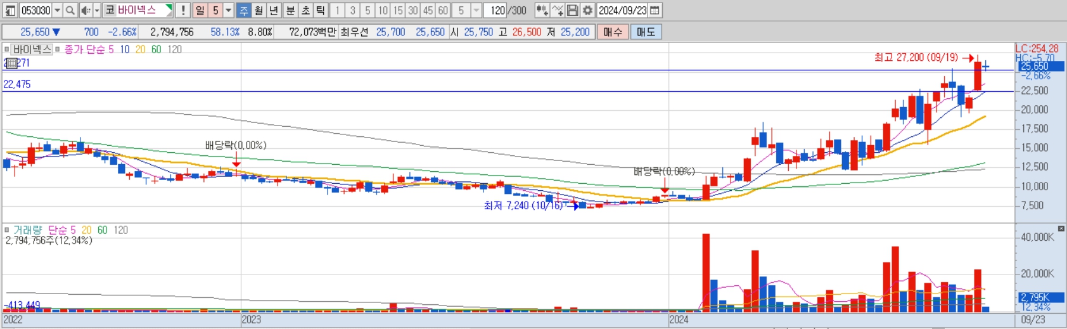Click the exclamation mark notice icon
The width and height of the screenshot is (1067, 329).
(182, 10)
